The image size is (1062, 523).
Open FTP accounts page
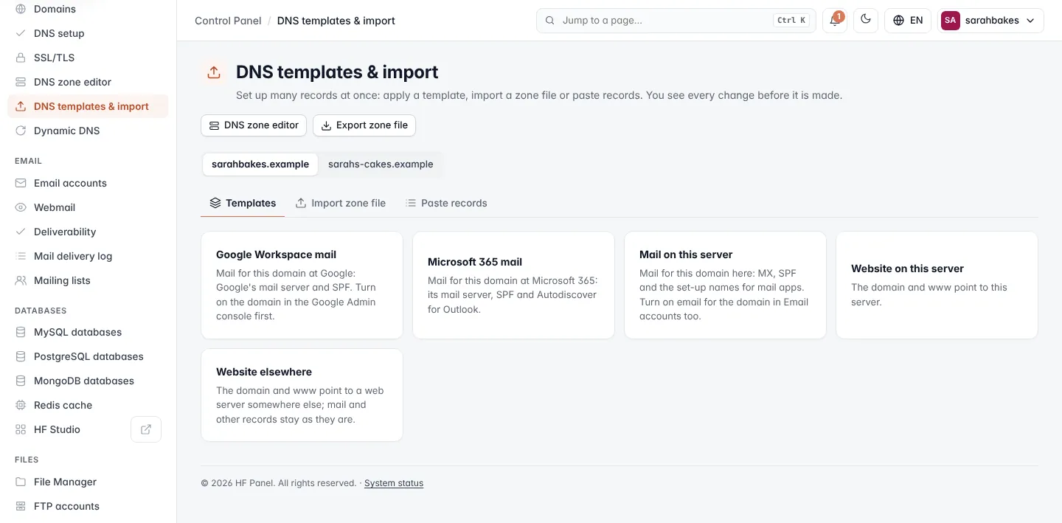[88, 506]
